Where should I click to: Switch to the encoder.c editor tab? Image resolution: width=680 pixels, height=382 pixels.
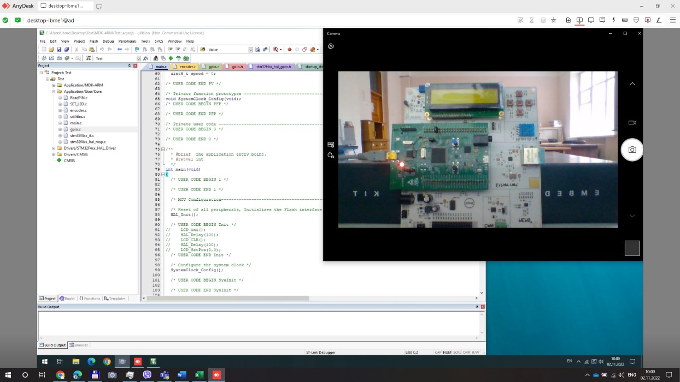187,67
